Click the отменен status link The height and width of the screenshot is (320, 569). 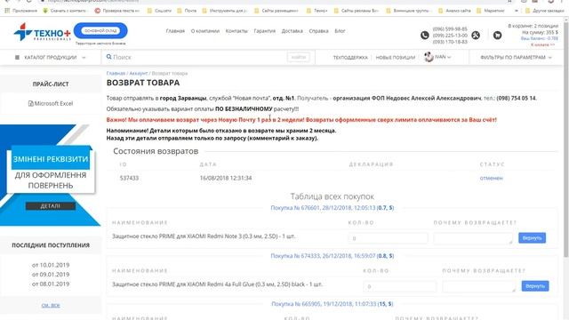pyautogui.click(x=491, y=178)
